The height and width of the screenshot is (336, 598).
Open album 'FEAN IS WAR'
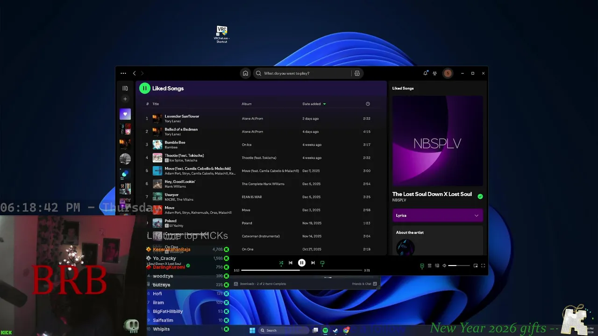click(x=252, y=197)
